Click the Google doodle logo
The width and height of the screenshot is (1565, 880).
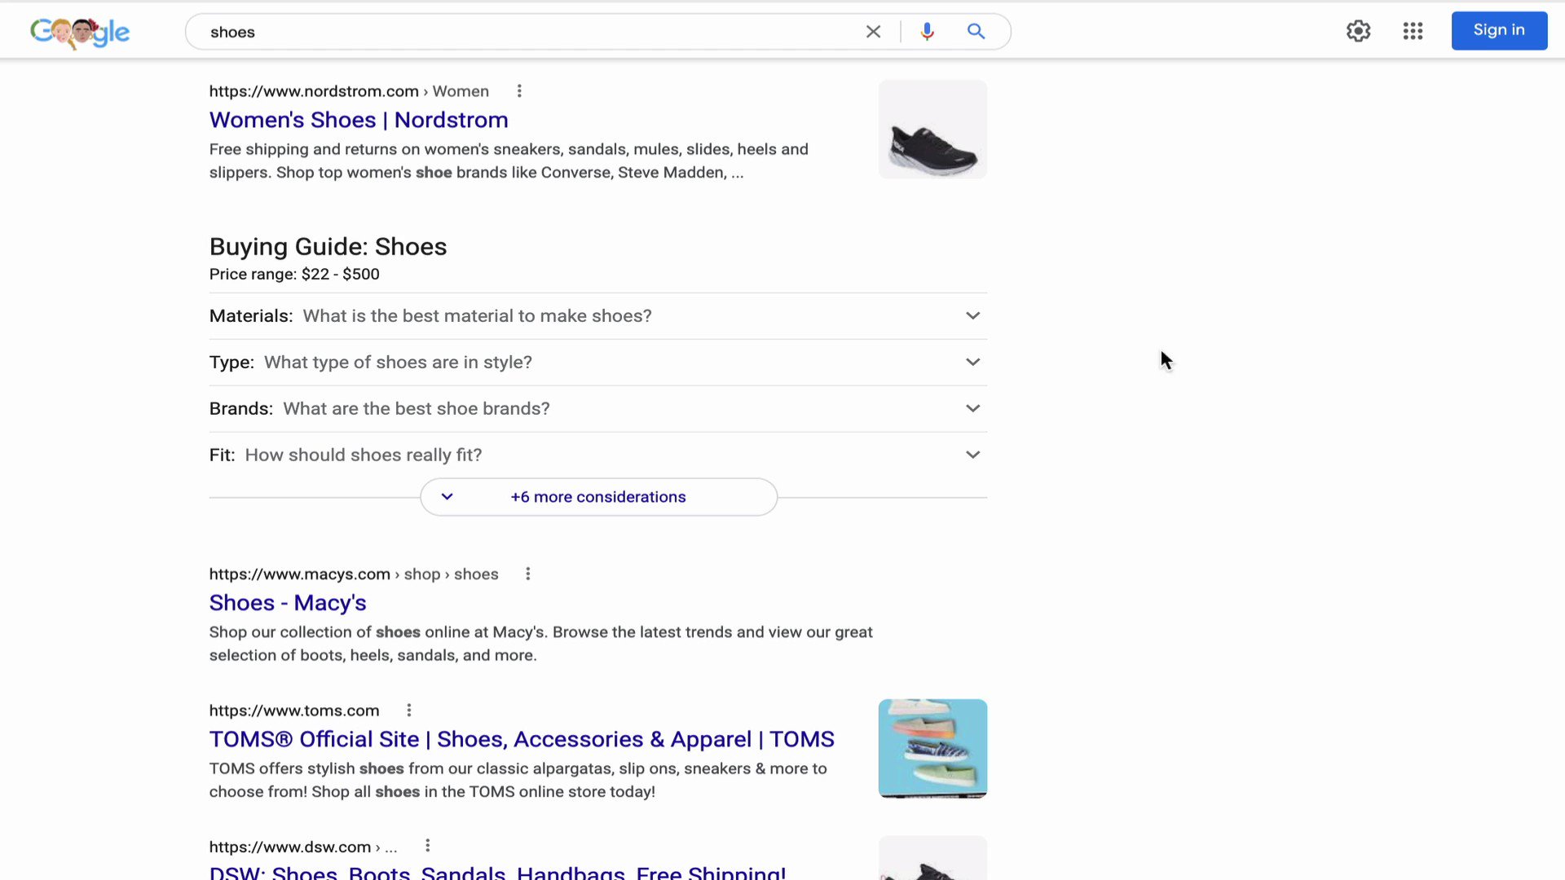(80, 32)
